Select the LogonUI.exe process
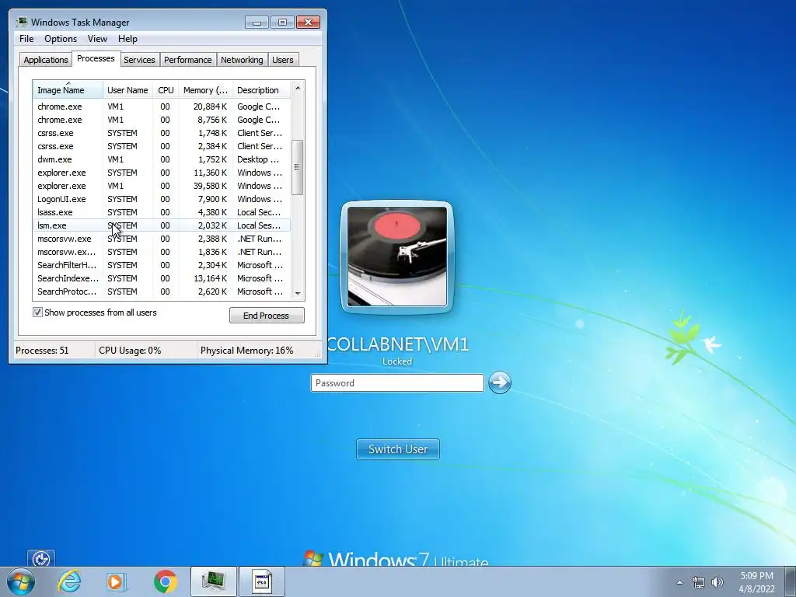Viewport: 796px width, 597px height. (x=162, y=199)
